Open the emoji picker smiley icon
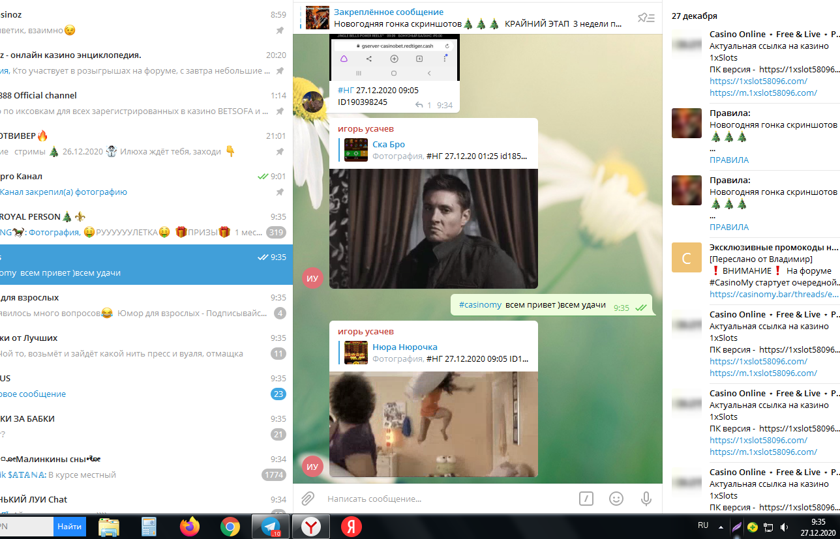 click(x=616, y=499)
